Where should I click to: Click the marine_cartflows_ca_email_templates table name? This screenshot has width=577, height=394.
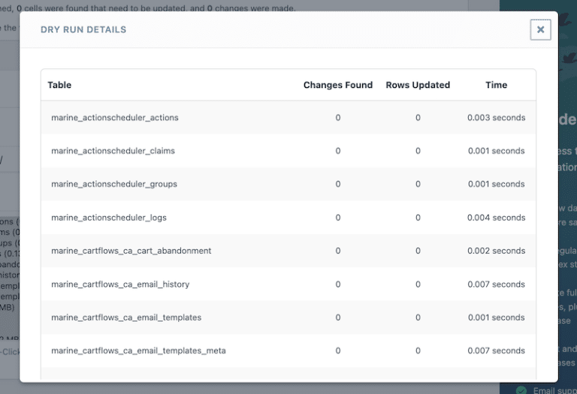click(x=126, y=317)
